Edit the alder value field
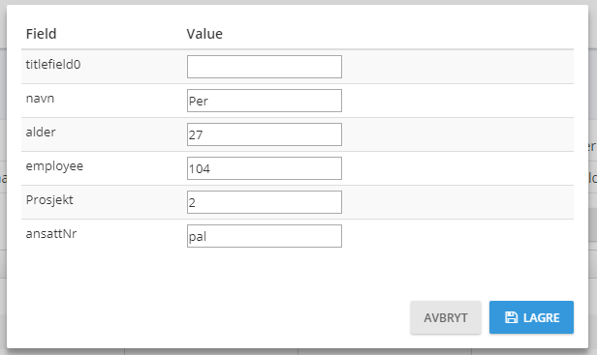 point(265,134)
